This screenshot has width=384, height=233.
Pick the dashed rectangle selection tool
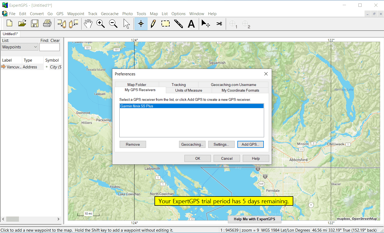[x=166, y=24]
